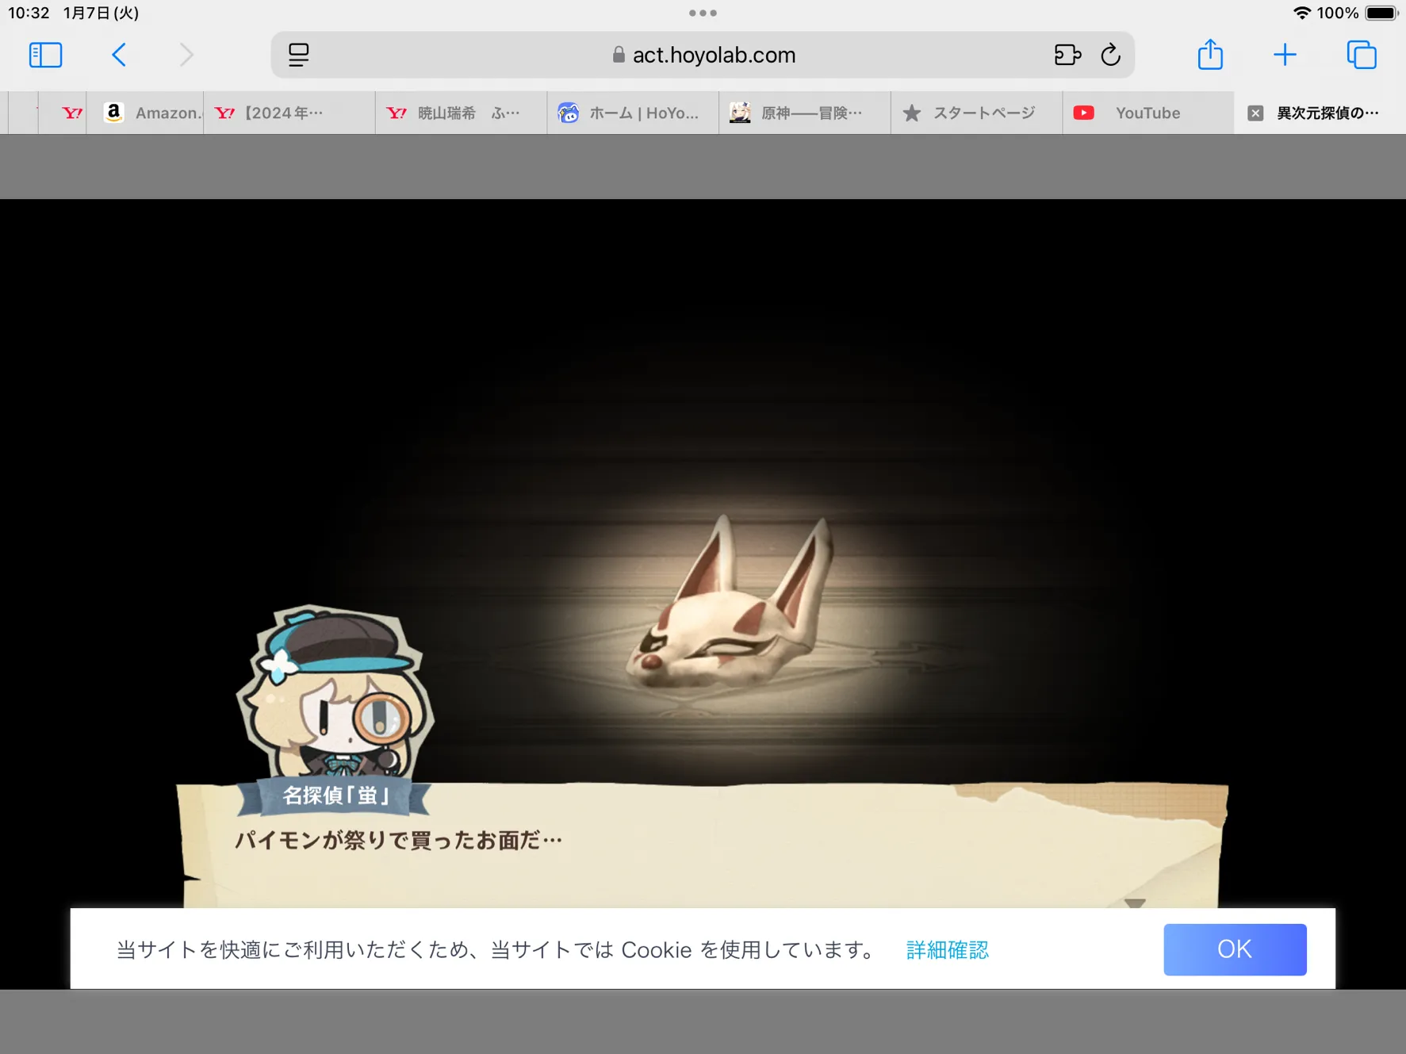This screenshot has height=1054, width=1406.
Task: Close the 異次元探偵の… tab
Action: click(x=1255, y=113)
